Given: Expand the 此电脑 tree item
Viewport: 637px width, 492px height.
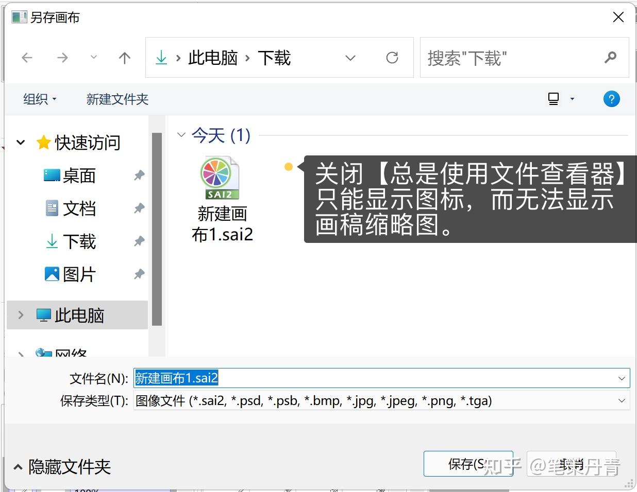Looking at the screenshot, I should (21, 315).
